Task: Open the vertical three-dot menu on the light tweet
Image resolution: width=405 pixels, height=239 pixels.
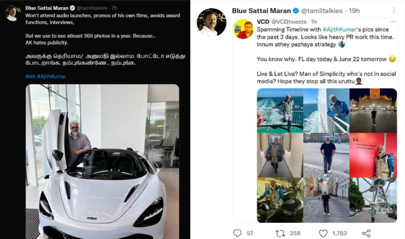Action: coord(394,10)
